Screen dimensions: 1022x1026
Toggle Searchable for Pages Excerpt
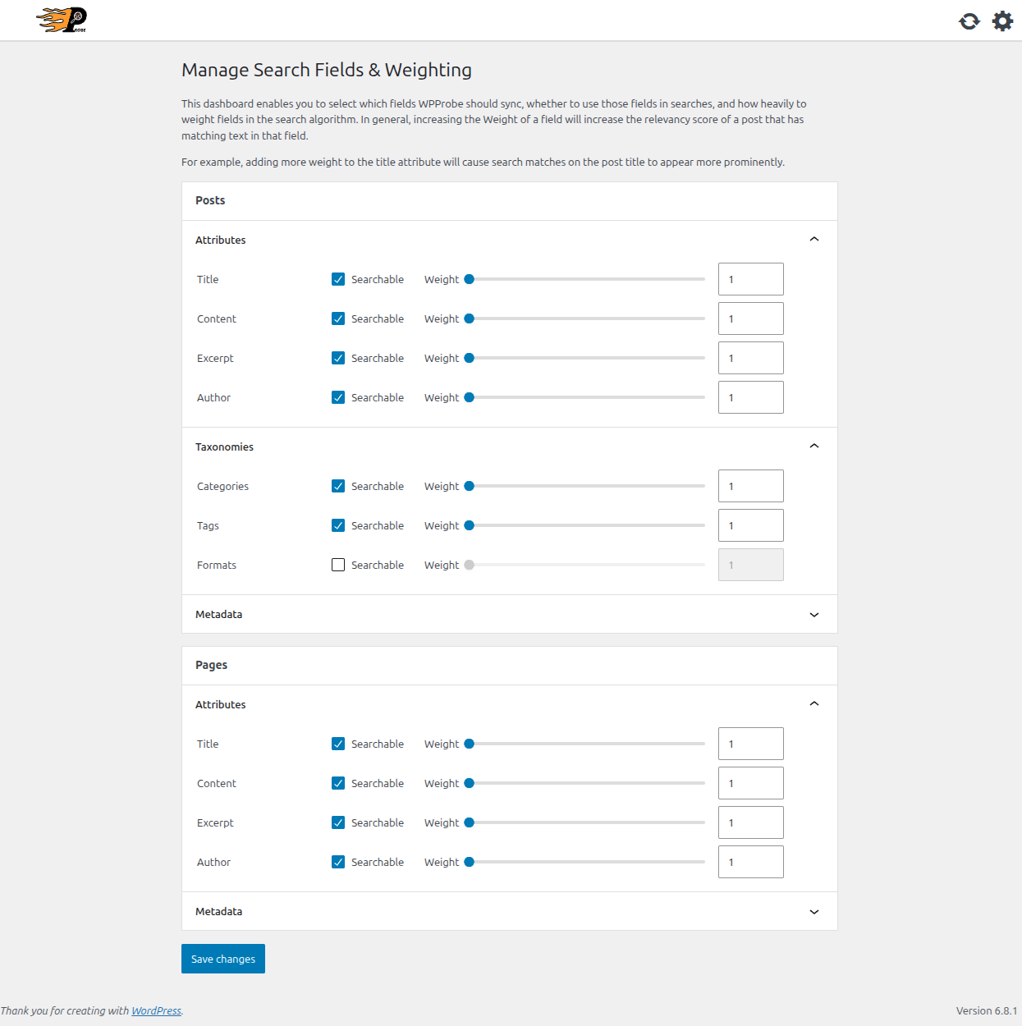click(338, 822)
